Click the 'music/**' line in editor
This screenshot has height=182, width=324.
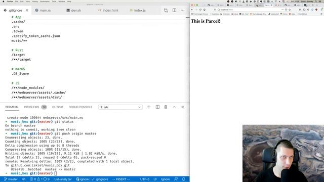coord(19,40)
